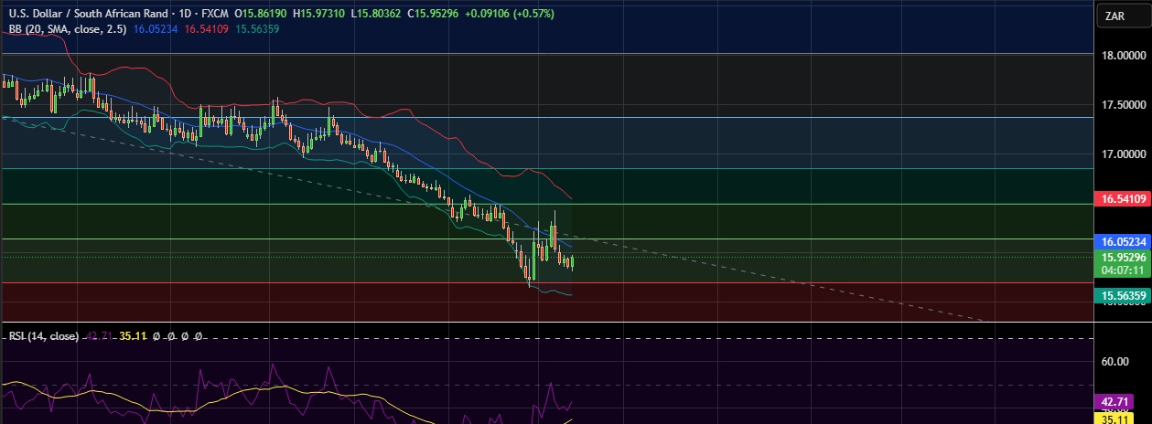Click the green BB lower value 15.56359 in legend
Screen dimensions: 1152x424
pyautogui.click(x=258, y=29)
